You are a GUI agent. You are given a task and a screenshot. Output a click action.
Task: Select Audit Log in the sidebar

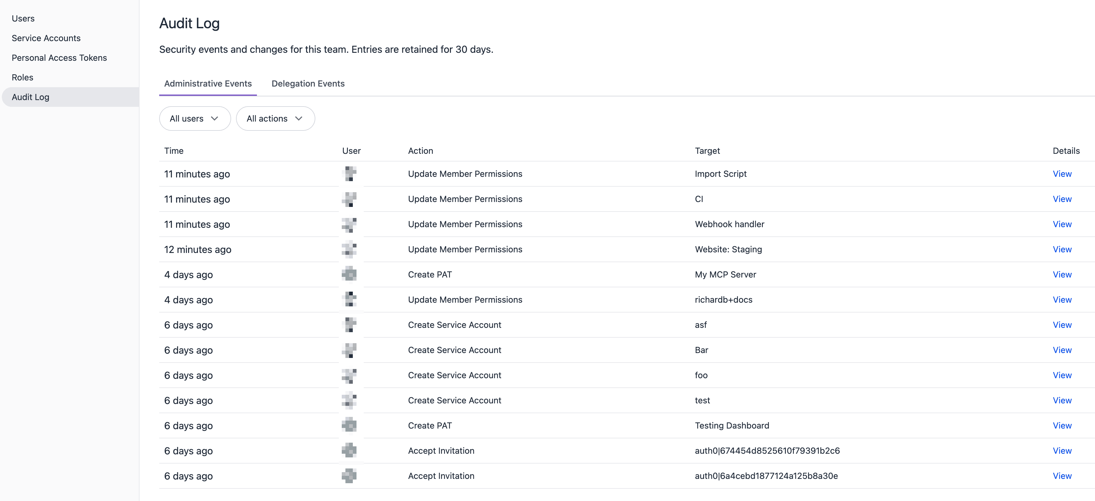click(x=71, y=97)
